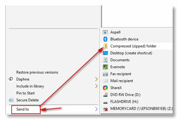Click the Evernote elephant icon
Viewport: 178px width, 120px height.
pos(105,67)
